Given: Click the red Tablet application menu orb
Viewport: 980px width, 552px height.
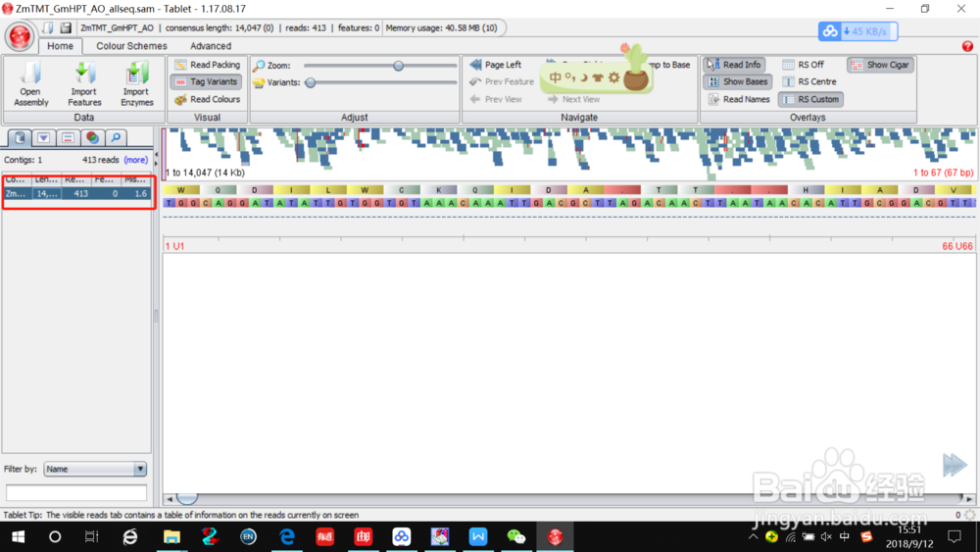Looking at the screenshot, I should (20, 36).
